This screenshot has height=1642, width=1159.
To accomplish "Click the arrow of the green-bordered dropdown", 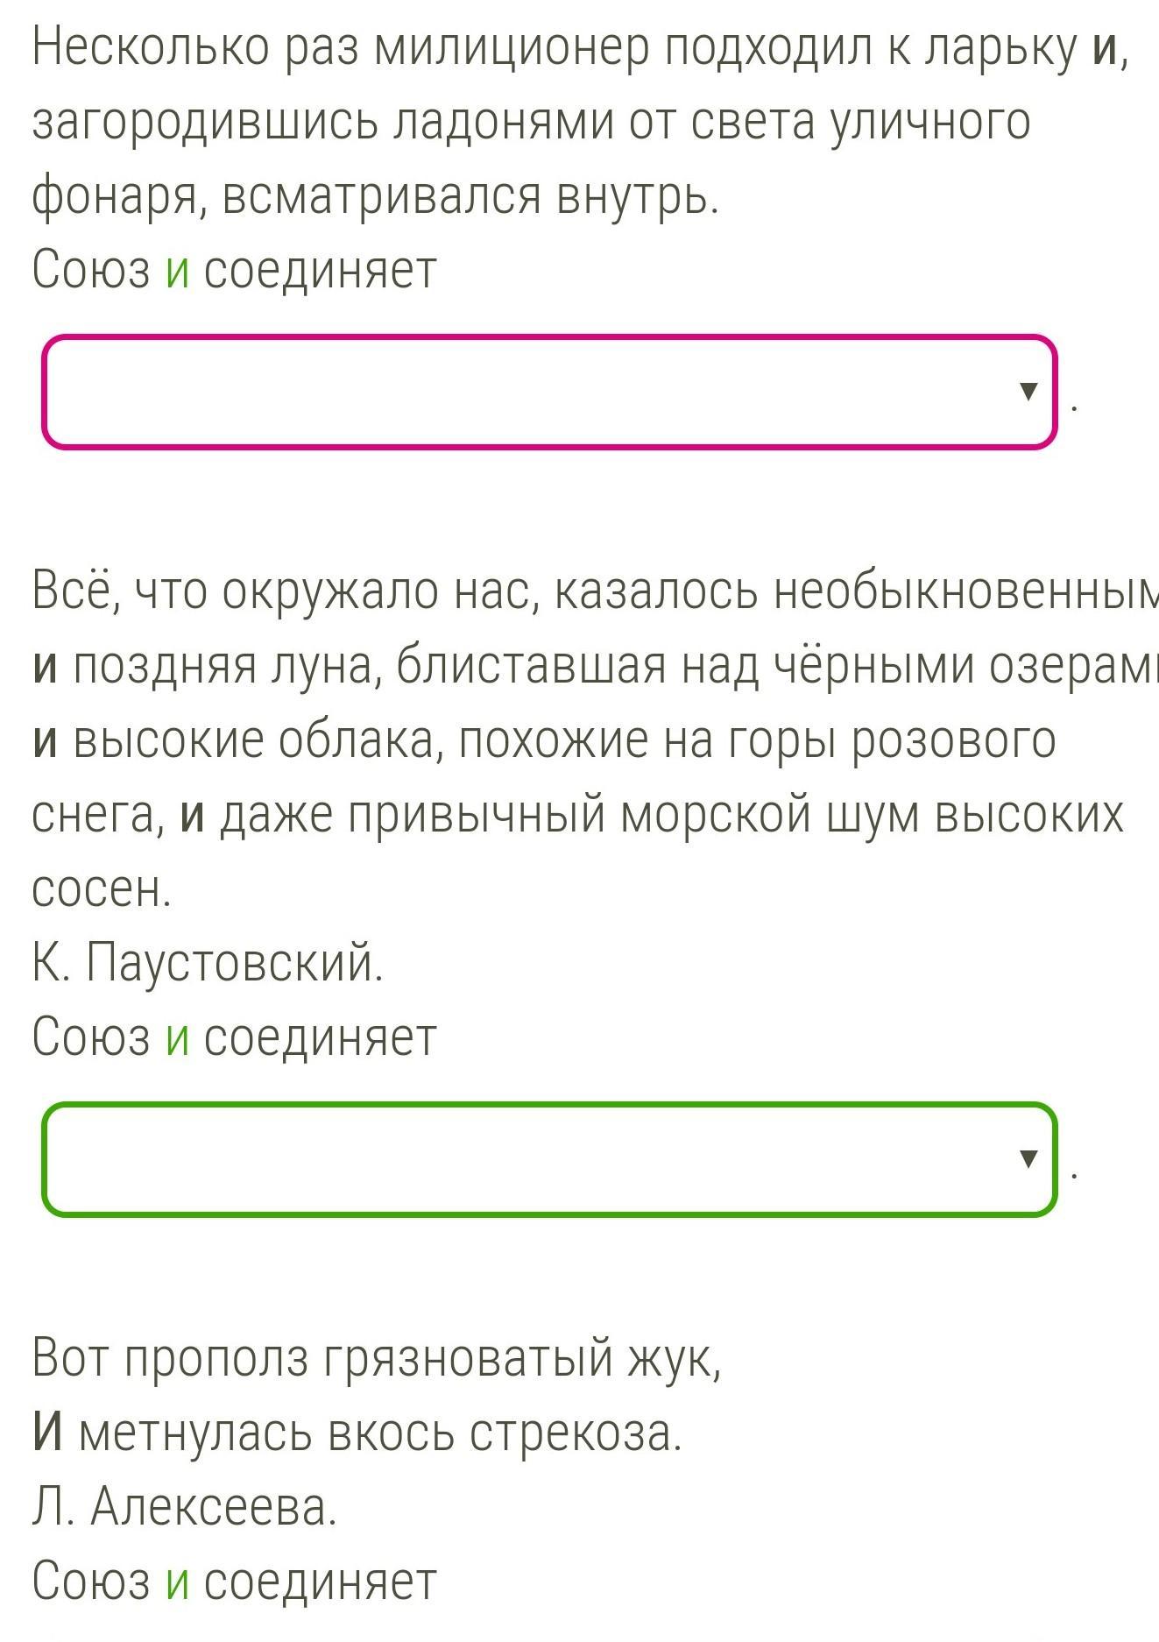I will (x=1029, y=1159).
